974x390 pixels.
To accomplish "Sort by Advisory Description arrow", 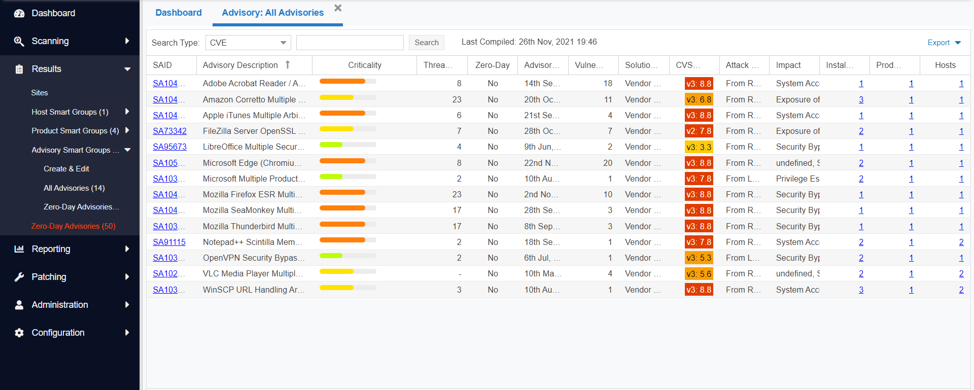I will tap(288, 65).
